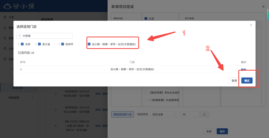Image resolution: width=269 pixels, height=138 pixels.
Task: Click the 支出 sidebar icon
Action: [x=5, y=49]
